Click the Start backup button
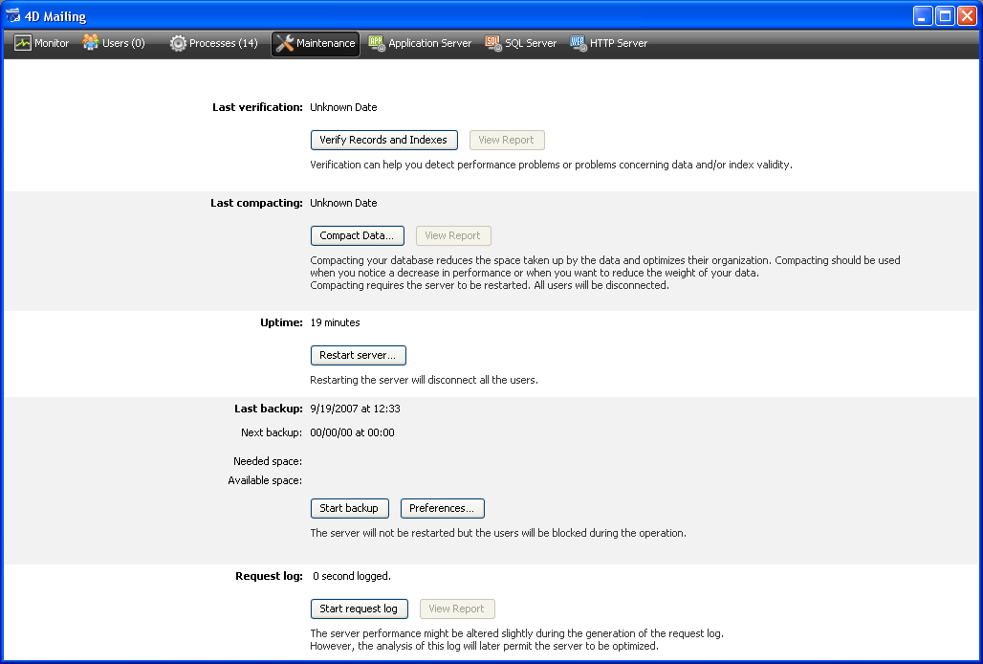Screen dimensions: 983x664 pyautogui.click(x=349, y=508)
